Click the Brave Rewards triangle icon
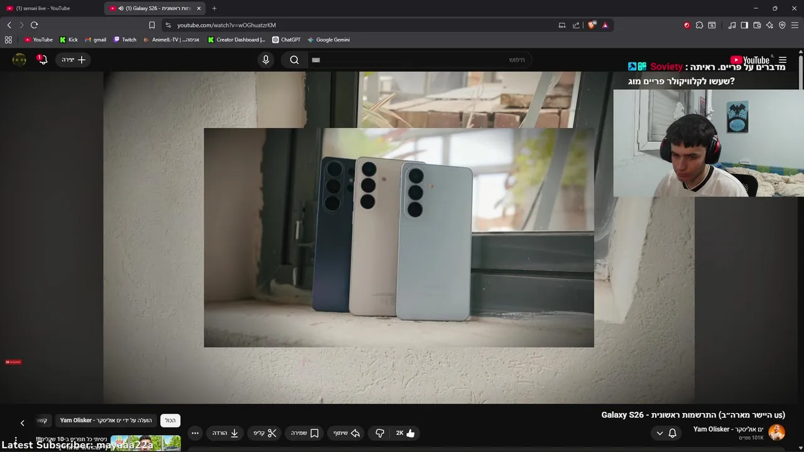The image size is (804, 452). [x=605, y=25]
